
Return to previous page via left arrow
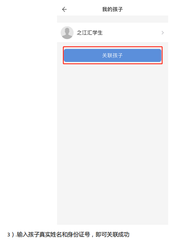click(x=64, y=9)
